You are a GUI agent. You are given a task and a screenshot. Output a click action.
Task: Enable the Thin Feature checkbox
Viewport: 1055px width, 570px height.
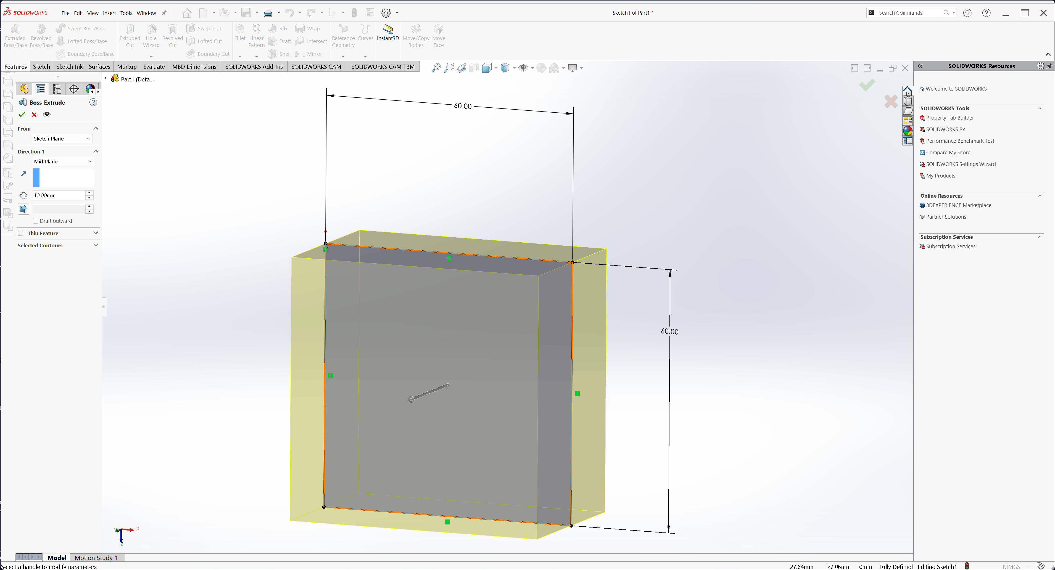[20, 233]
